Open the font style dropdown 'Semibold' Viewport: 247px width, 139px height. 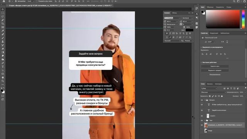188,18
